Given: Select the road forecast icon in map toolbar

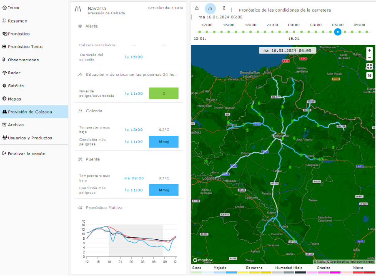Looking at the screenshot, I should (x=210, y=8).
